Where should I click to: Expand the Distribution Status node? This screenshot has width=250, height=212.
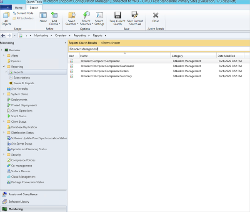click(4, 132)
